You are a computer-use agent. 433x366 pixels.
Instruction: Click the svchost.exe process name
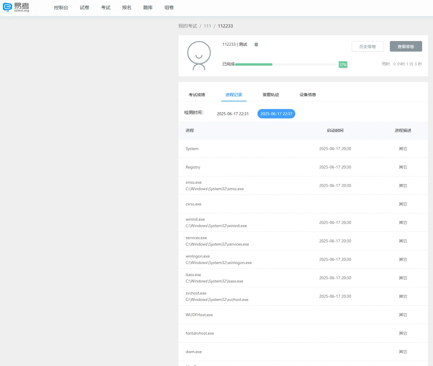[x=196, y=293]
